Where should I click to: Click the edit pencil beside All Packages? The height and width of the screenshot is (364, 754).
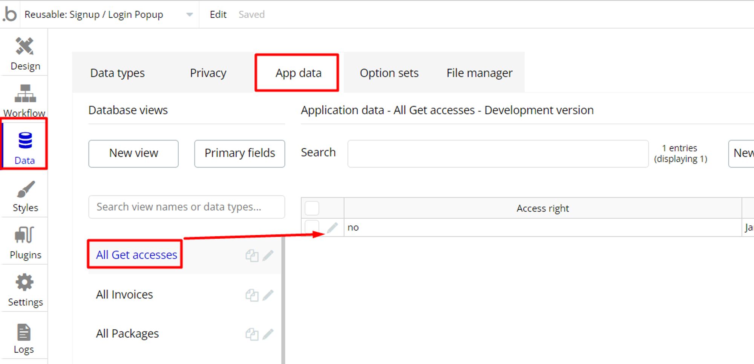[x=268, y=334]
